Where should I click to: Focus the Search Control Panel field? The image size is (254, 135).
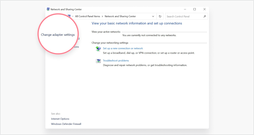click(x=187, y=16)
